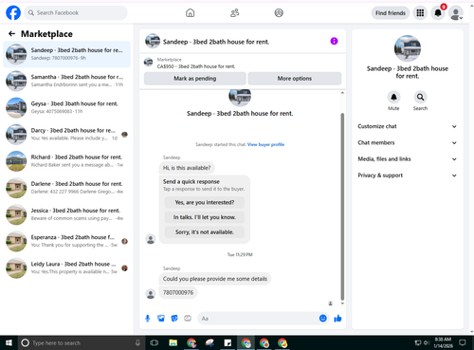This screenshot has width=474, height=350.
Task: Open the Windows Start menu
Action: point(9,342)
